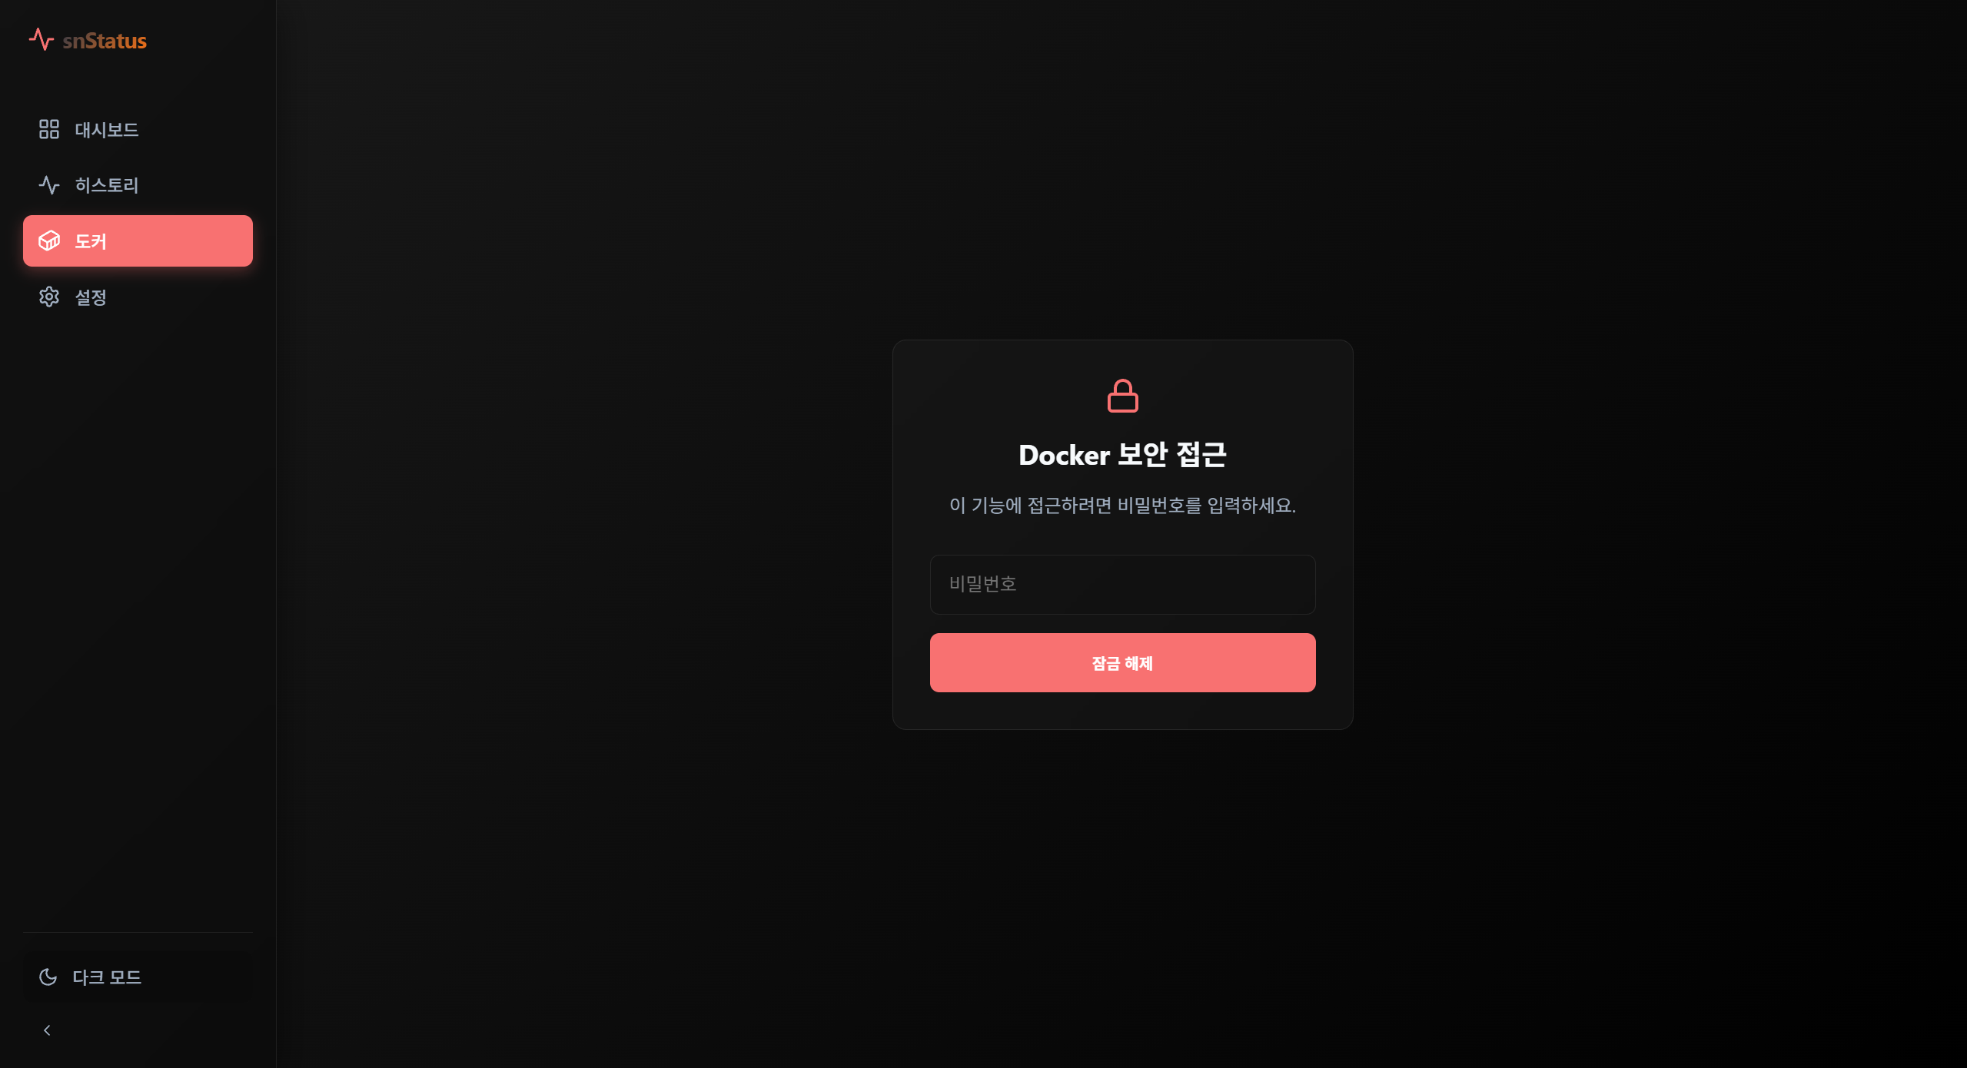Click the settings gear icon
Viewport: 1967px width, 1068px height.
pos(49,297)
